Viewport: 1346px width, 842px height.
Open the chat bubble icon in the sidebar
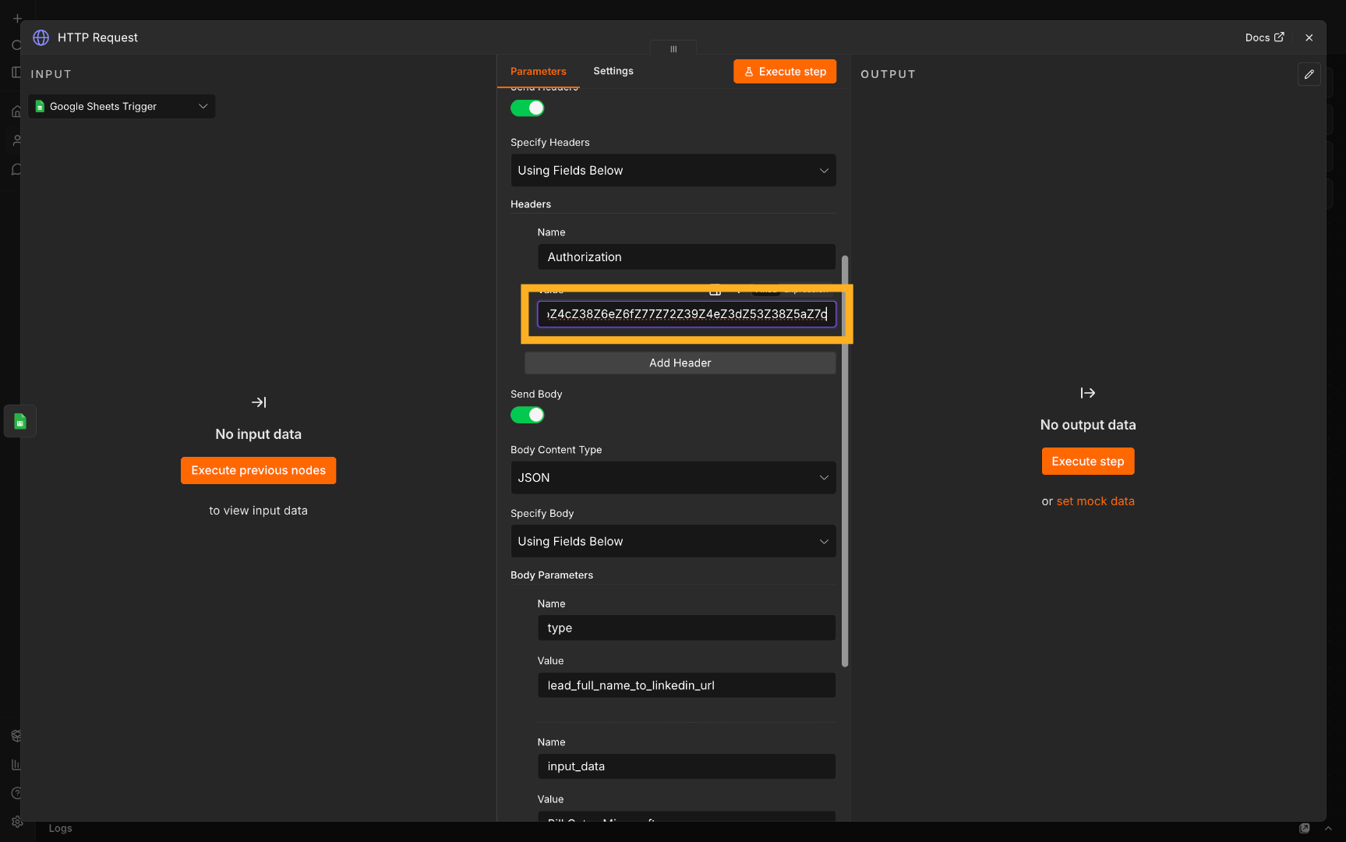pos(16,170)
